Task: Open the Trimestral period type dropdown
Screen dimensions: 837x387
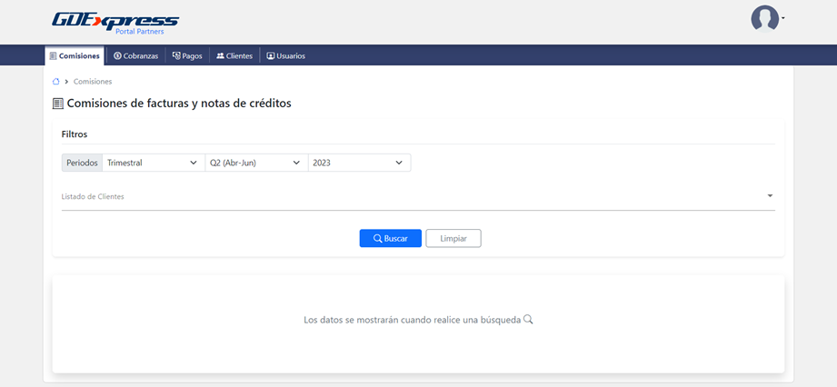Action: click(153, 163)
